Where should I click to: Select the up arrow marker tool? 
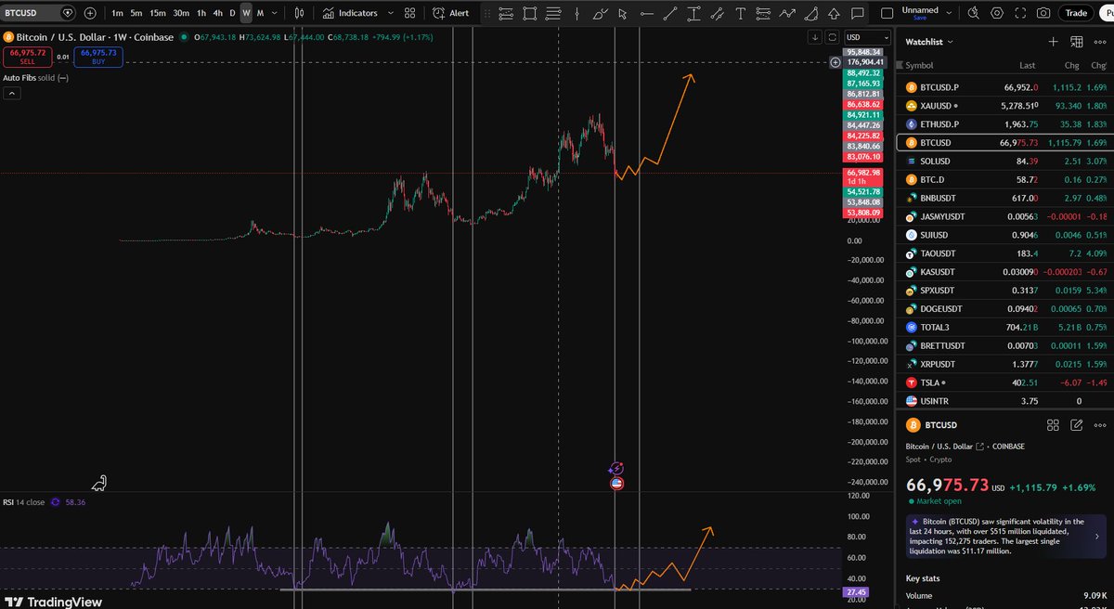pos(834,13)
